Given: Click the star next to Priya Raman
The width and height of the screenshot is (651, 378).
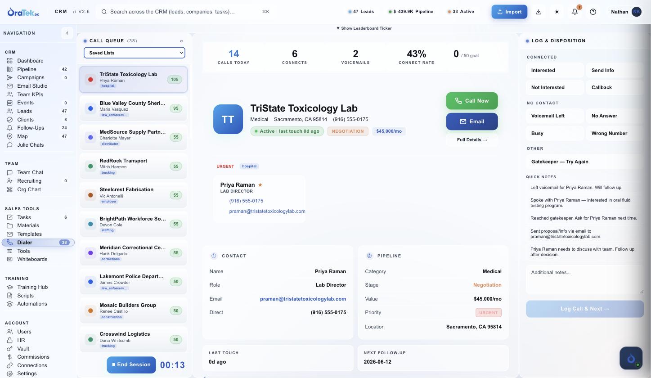Looking at the screenshot, I should 260,185.
